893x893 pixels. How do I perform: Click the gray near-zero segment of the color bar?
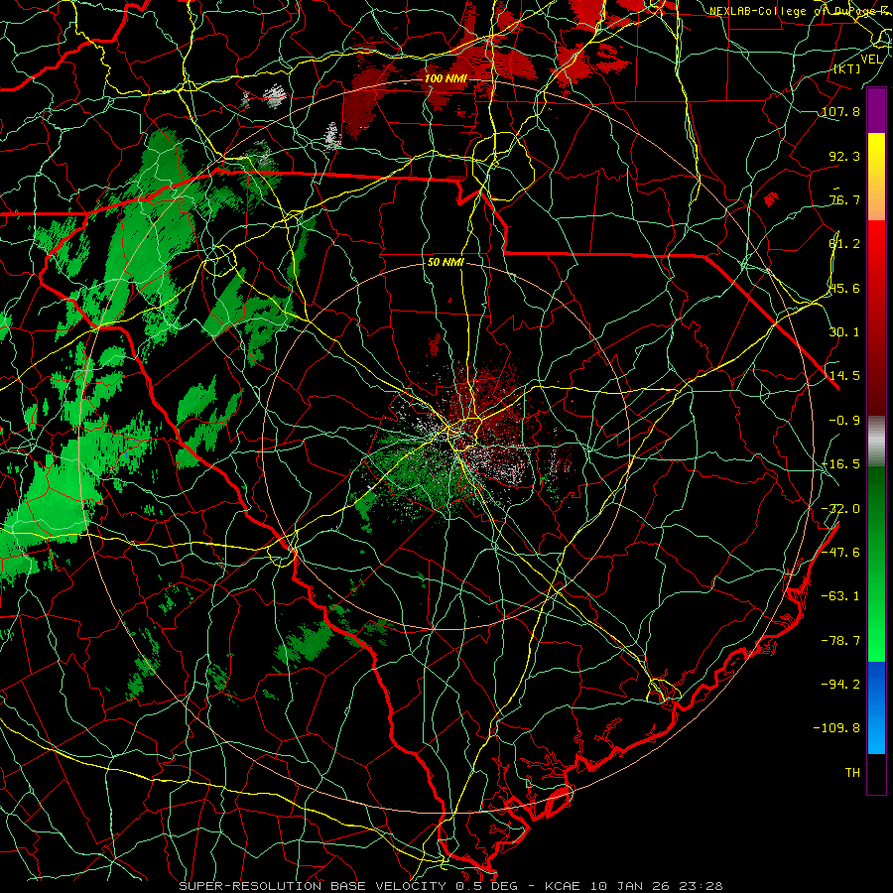[x=876, y=442]
